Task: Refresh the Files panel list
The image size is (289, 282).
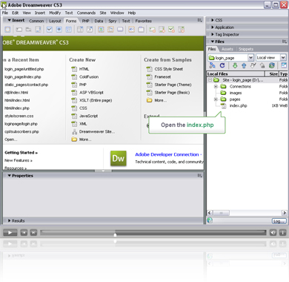Action: [x=222, y=65]
